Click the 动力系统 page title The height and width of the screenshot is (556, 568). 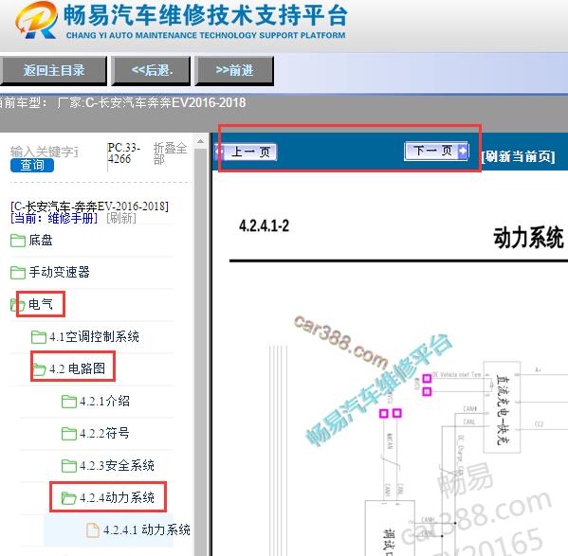pyautogui.click(x=528, y=238)
